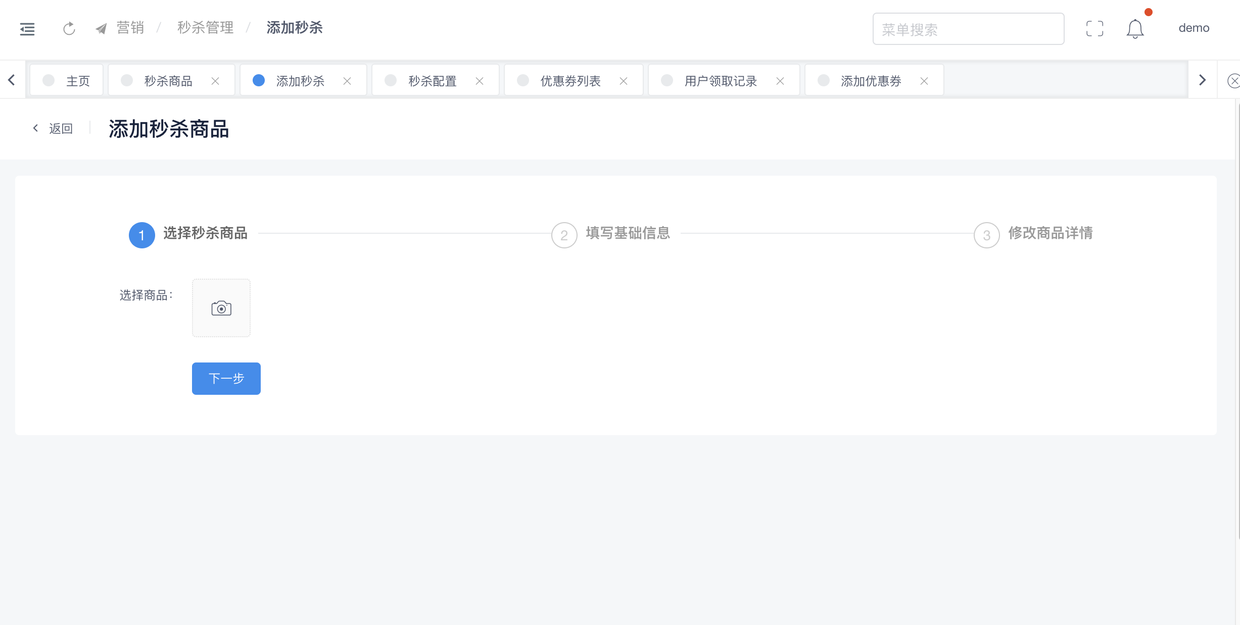Click the refresh page icon
This screenshot has width=1240, height=625.
69,29
